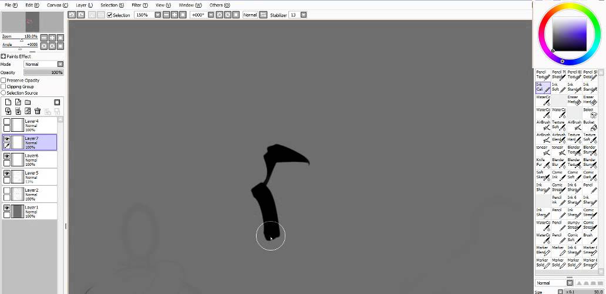
Task: Open the View menu
Action: (163, 5)
